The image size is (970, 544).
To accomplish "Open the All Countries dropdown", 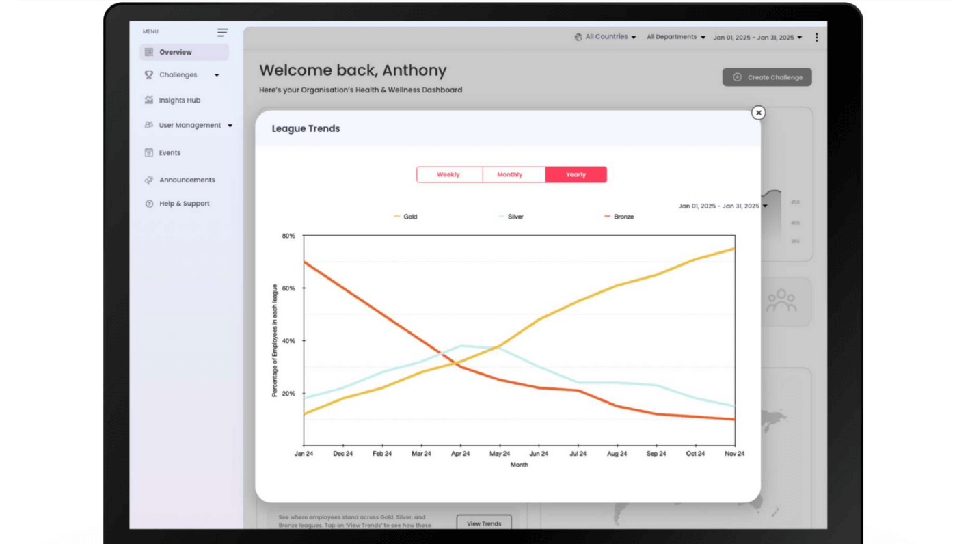I will coord(606,37).
